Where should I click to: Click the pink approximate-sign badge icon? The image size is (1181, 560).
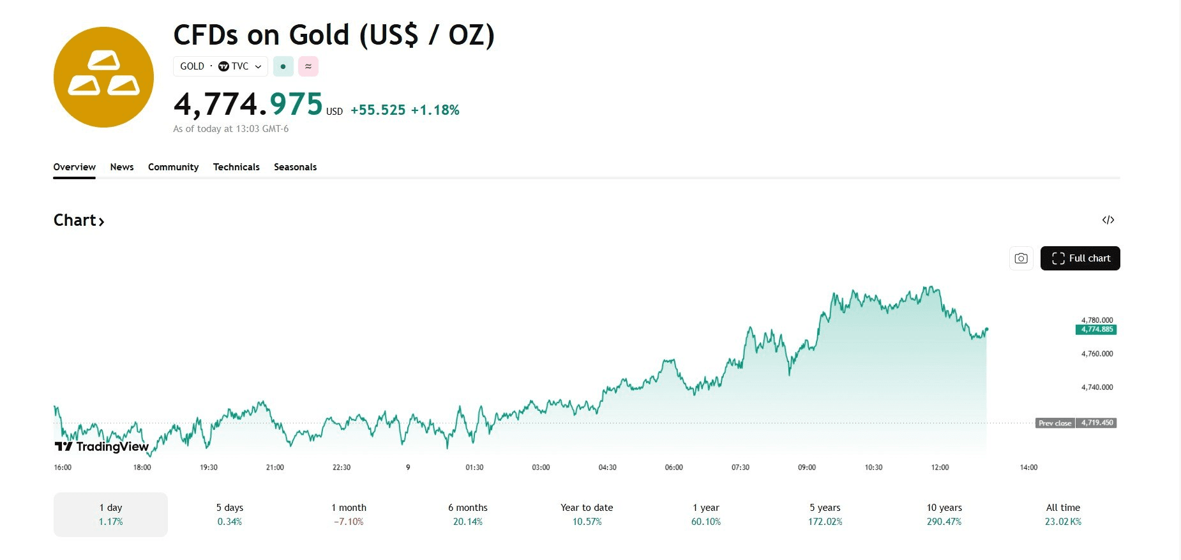point(308,66)
